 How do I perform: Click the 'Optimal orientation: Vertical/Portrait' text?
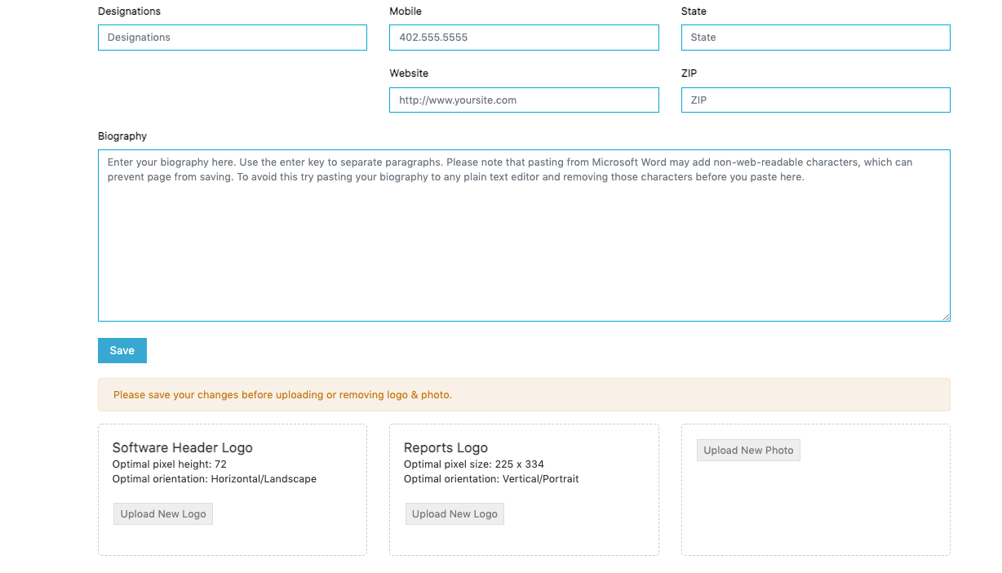click(491, 479)
